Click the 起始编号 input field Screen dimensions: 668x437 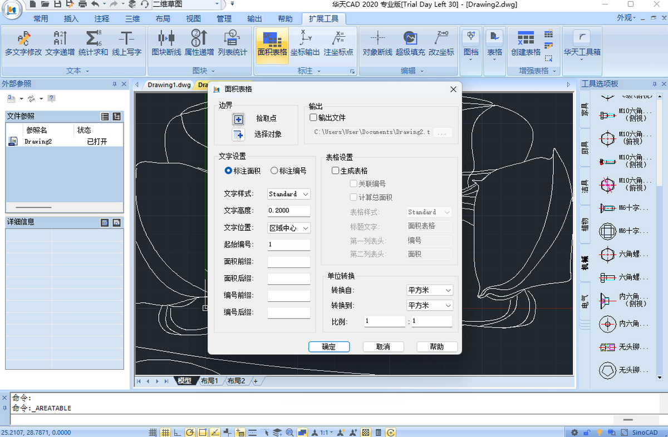coord(288,245)
